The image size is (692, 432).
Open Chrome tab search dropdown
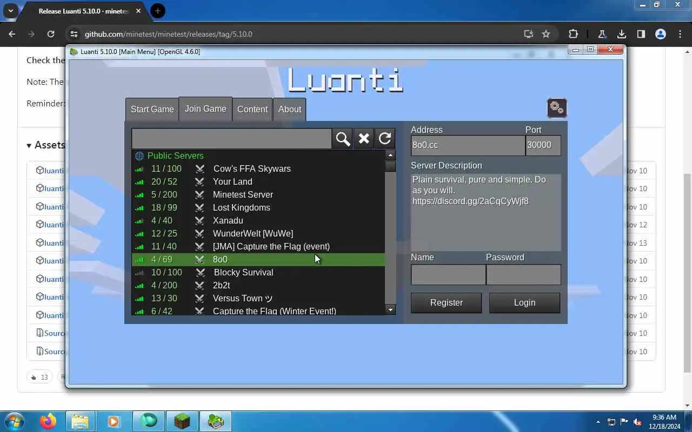click(10, 11)
